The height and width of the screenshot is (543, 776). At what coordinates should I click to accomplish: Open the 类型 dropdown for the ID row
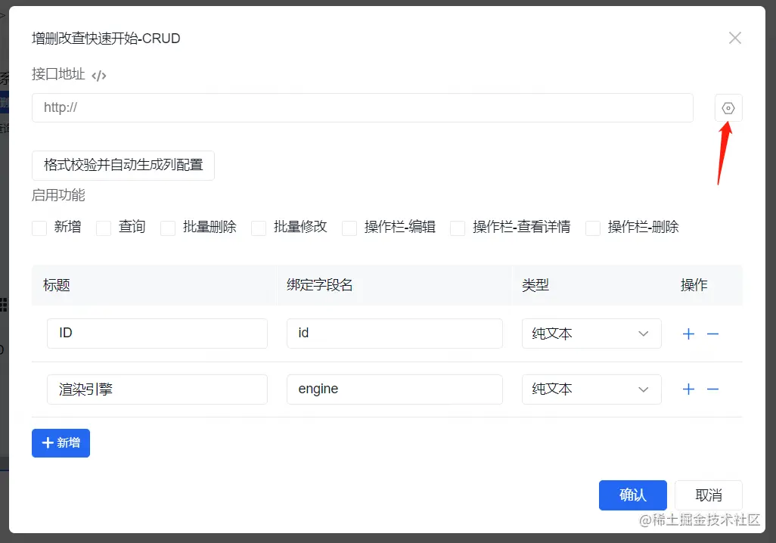click(x=591, y=333)
